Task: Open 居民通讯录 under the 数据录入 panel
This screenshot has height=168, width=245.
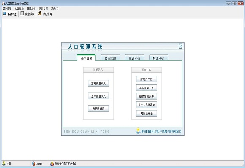Action: [98, 108]
